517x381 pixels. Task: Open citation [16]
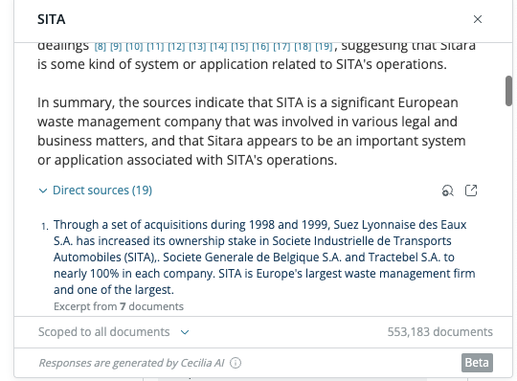[x=260, y=47]
